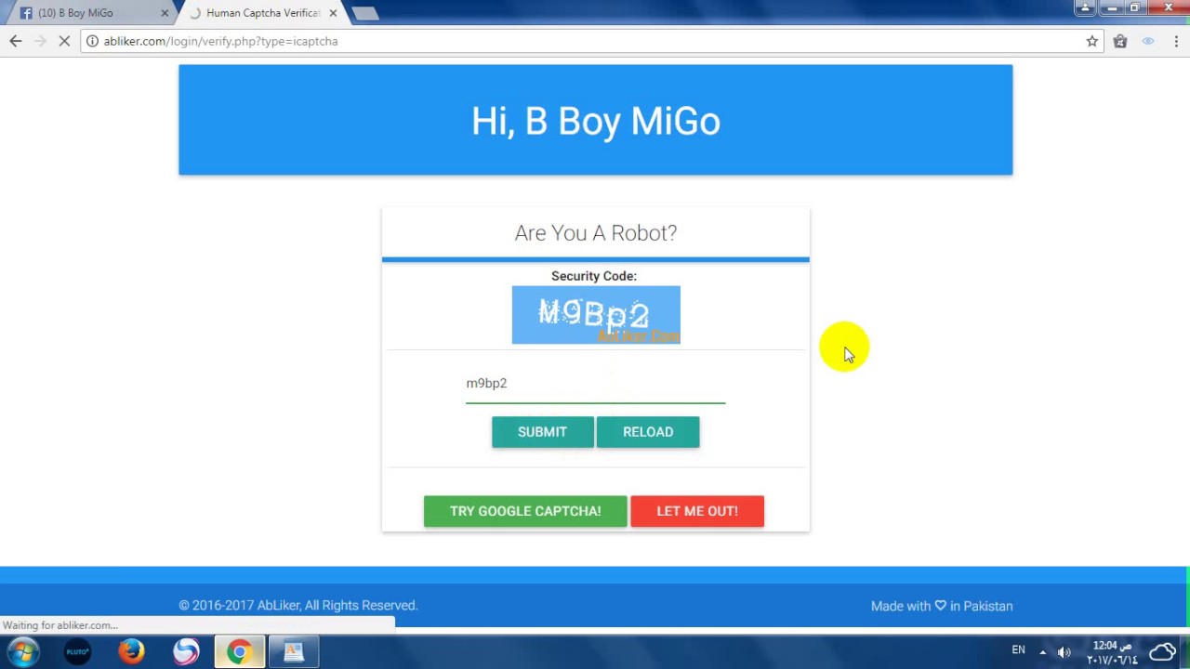Viewport: 1190px width, 669px height.
Task: Try Google Captcha instead
Action: tap(525, 511)
